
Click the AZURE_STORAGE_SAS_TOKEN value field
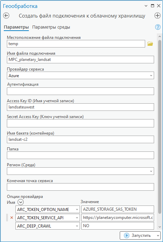pyautogui.click(x=118, y=209)
